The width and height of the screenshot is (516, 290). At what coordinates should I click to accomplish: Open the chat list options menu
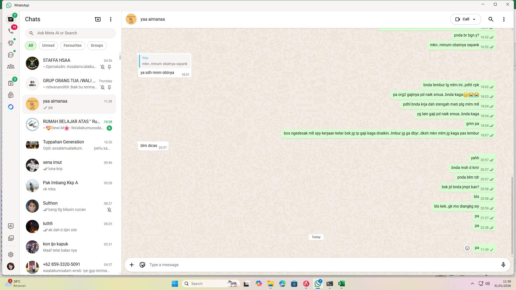point(111,19)
